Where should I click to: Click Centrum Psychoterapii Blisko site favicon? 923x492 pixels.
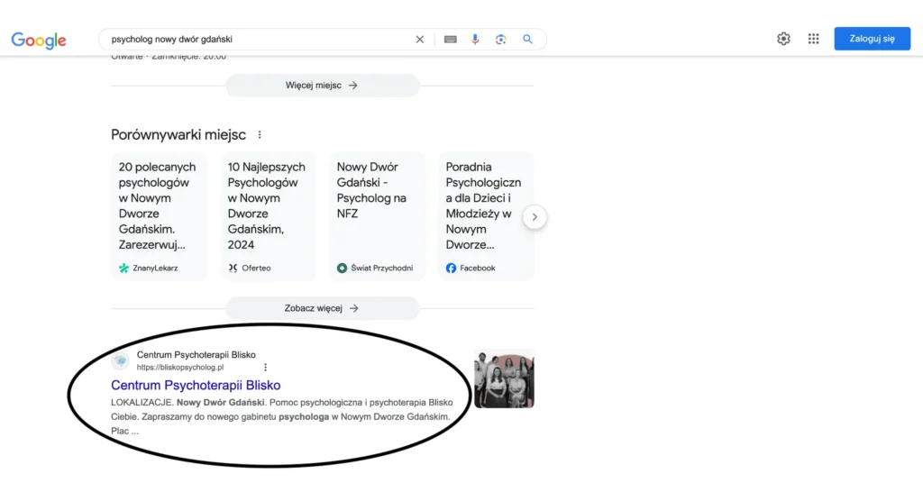coord(121,360)
